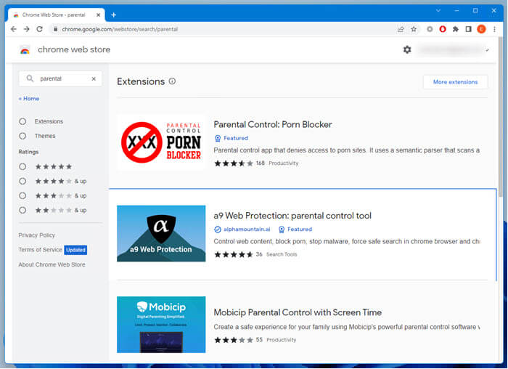
Task: Click the verified publisher checkmark icon
Action: tap(218, 230)
